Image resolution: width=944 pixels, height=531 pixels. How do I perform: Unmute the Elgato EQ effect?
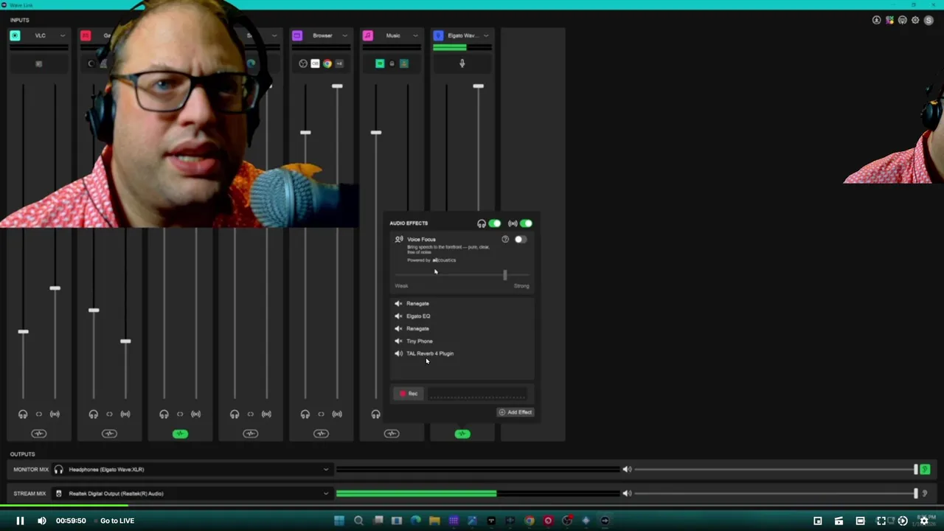click(398, 316)
